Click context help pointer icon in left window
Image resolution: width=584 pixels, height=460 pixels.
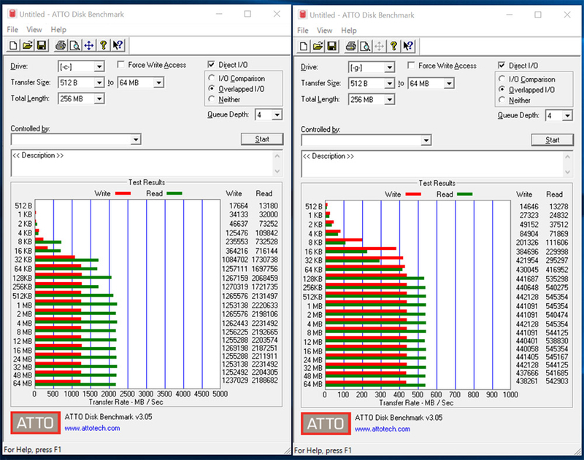click(118, 45)
